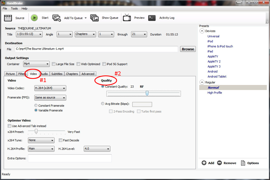The image size is (270, 180).
Task: Check Use Advanced Tab instead
Action: tap(10, 126)
